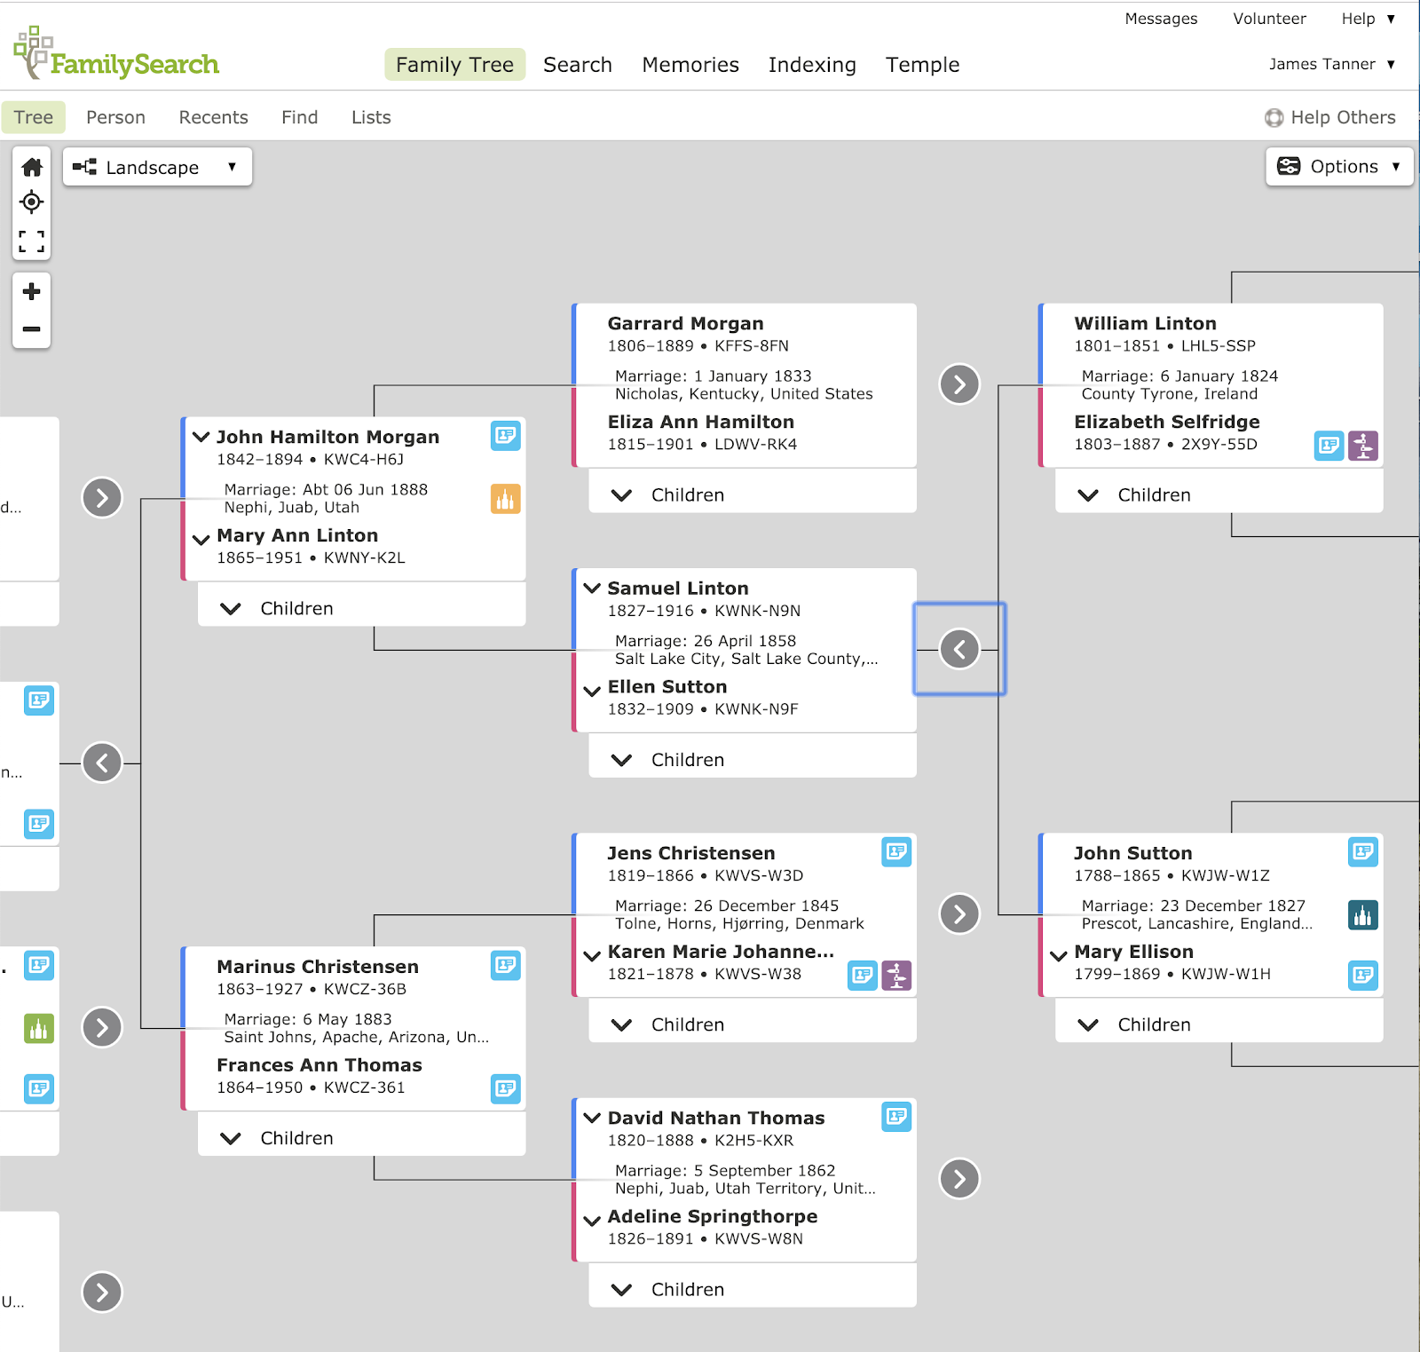Enter fullscreen with the expand corners icon
Screen dimensions: 1420x1352
click(x=32, y=241)
